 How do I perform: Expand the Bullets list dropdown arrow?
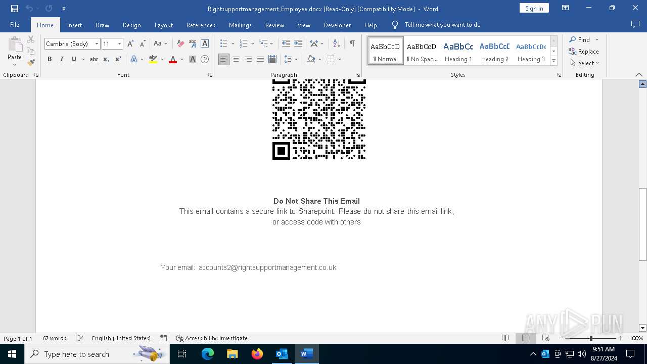(233, 43)
